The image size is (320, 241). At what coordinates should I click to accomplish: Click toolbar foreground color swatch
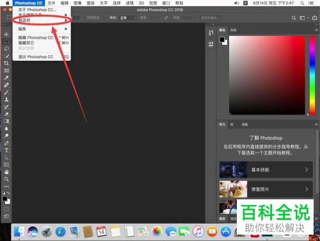point(4,199)
